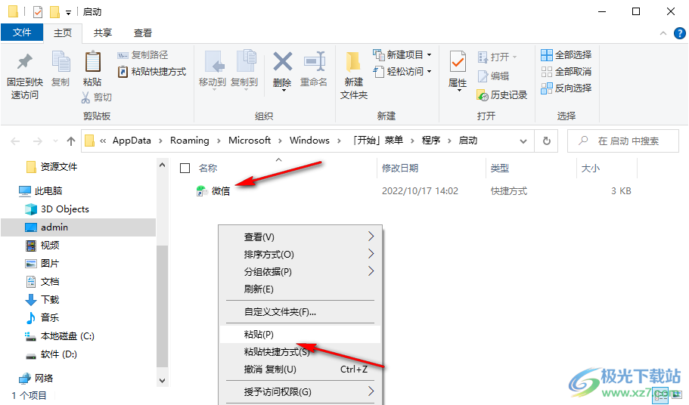Choose Refresh (刷新(E)) in context menu

pos(299,289)
